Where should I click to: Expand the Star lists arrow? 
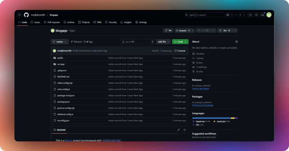tap(235, 31)
